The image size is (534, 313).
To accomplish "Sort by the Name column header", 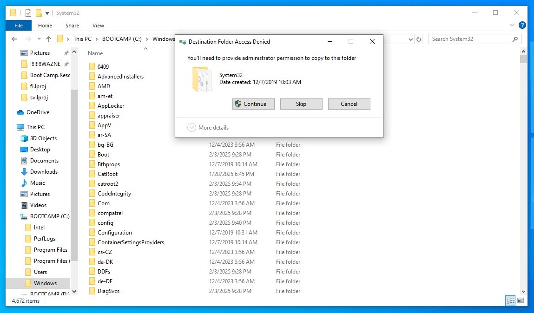I will coord(95,53).
